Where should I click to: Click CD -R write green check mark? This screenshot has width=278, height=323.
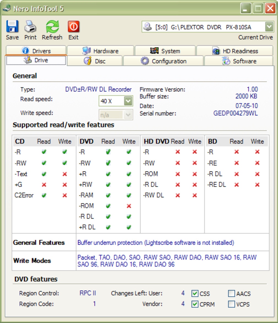65,152
